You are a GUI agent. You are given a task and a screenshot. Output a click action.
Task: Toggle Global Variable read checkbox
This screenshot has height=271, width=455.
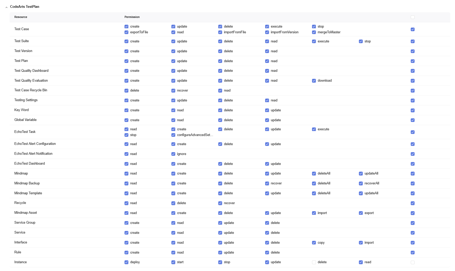[x=173, y=120]
